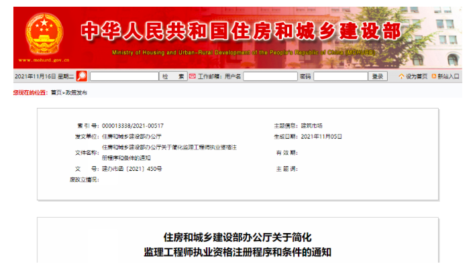
Task: Click the document number 建办市函〔2021〕450号
Action: pos(132,169)
